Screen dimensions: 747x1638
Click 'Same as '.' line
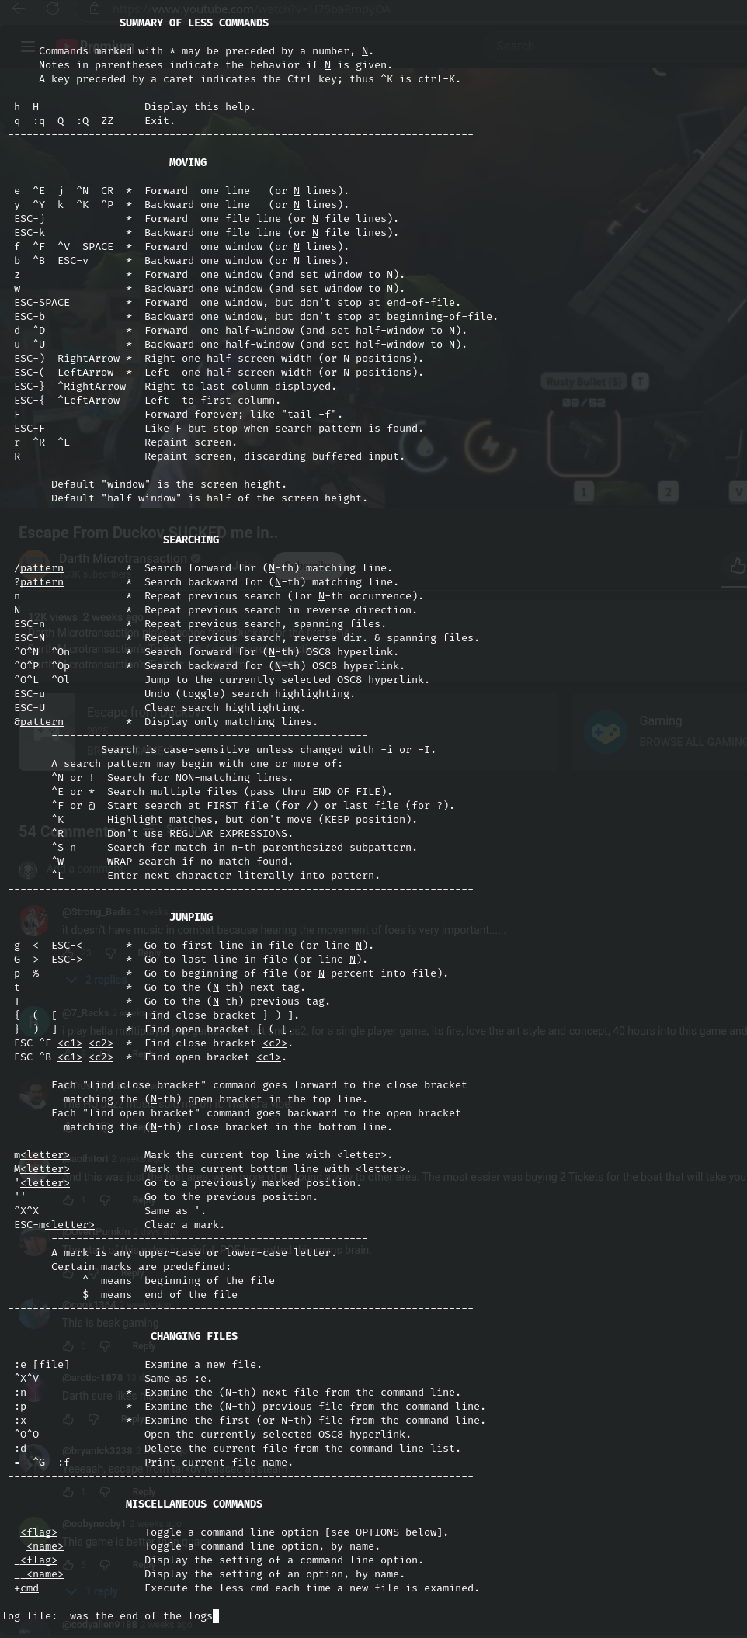[175, 1210]
